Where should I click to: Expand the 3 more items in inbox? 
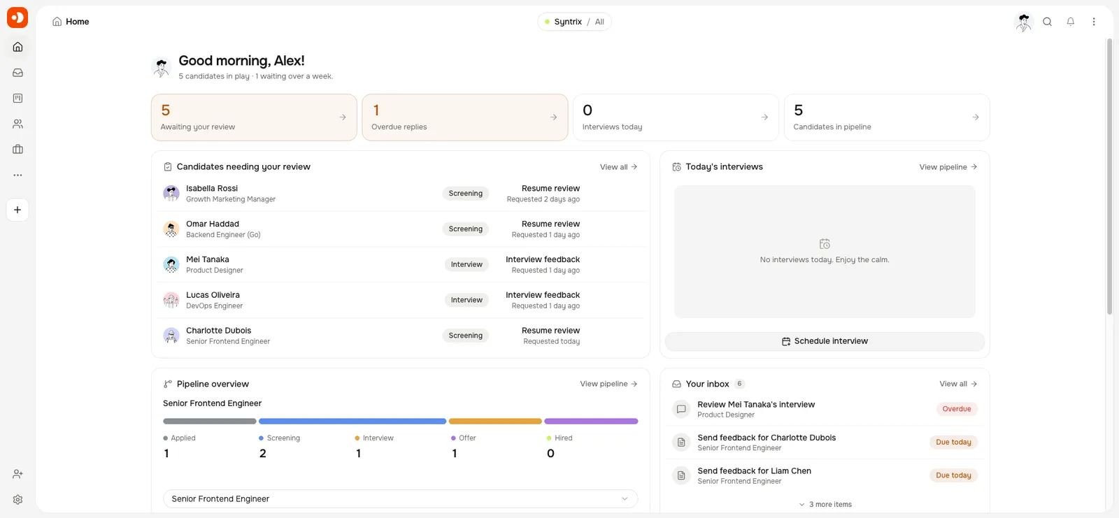pos(825,504)
